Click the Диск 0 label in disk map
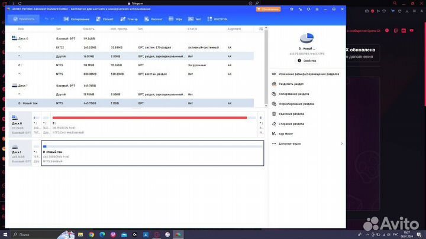This screenshot has height=239, width=426. (17, 123)
